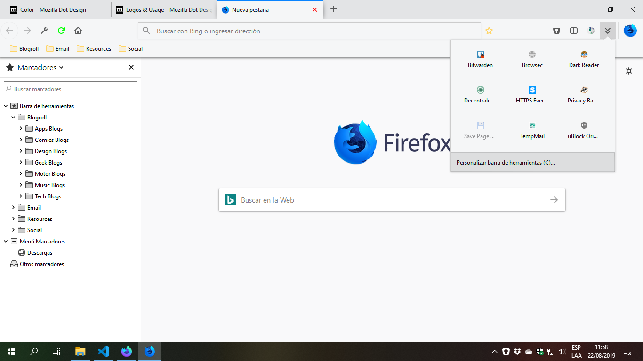Expand the Email folder in sidebar tree
Screen dimensions: 643x361
pyautogui.click(x=14, y=207)
